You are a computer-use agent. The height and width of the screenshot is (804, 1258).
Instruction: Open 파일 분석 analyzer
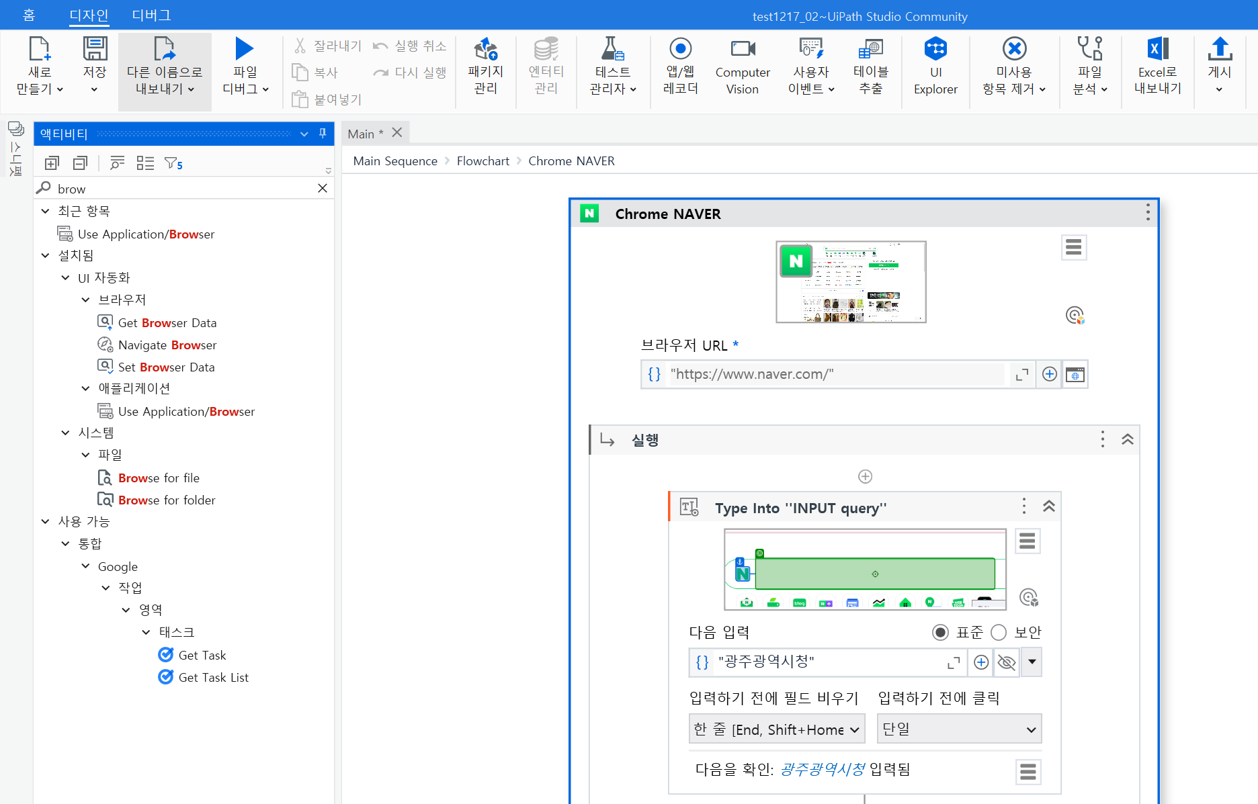click(1090, 66)
